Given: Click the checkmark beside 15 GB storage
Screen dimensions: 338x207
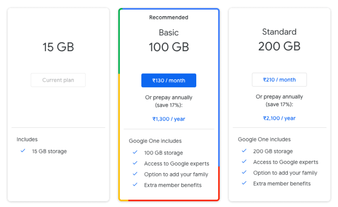Looking at the screenshot, I should point(23,151).
